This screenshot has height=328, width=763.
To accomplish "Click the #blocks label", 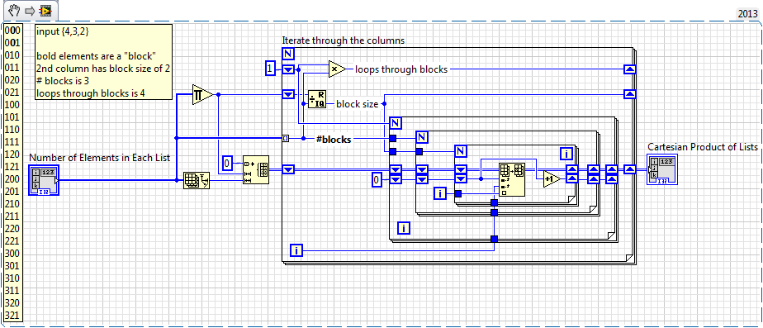I will [334, 139].
